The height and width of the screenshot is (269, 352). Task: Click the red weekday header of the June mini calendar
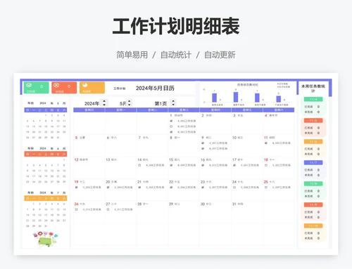[x=46, y=154]
